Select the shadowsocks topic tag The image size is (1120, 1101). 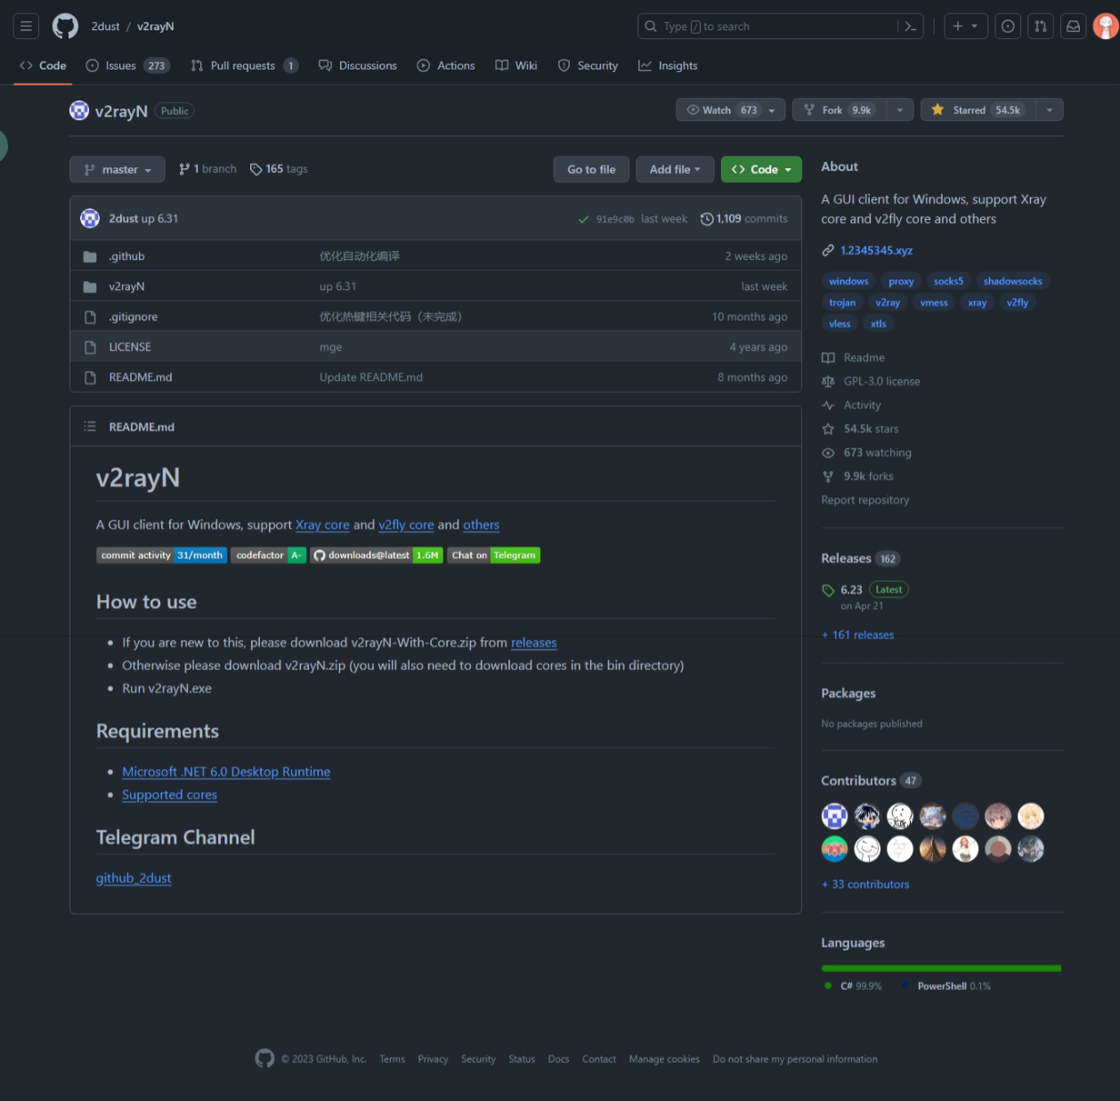[x=1012, y=281]
